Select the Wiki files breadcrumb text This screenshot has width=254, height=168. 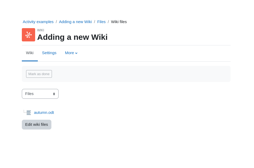(x=119, y=22)
